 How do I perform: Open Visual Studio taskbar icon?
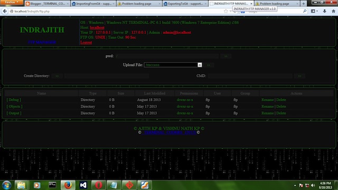point(83,185)
